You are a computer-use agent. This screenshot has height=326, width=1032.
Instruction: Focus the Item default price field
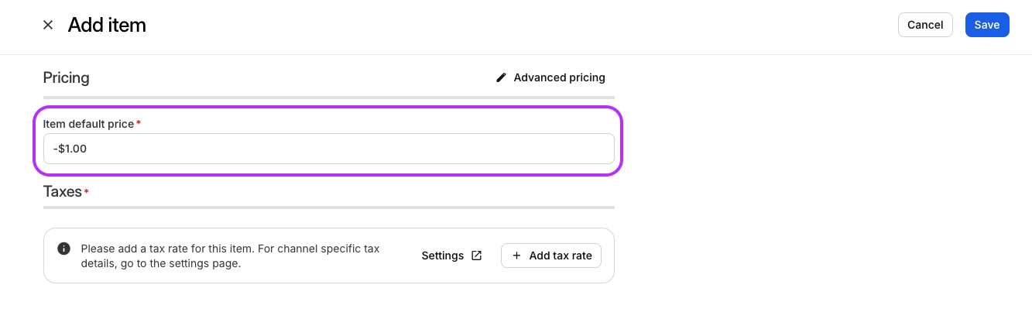(x=329, y=149)
